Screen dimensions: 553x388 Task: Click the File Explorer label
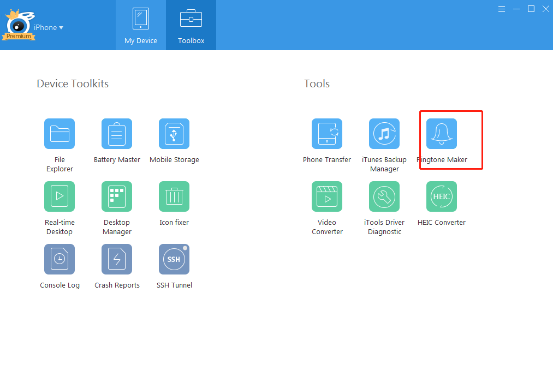(x=60, y=164)
